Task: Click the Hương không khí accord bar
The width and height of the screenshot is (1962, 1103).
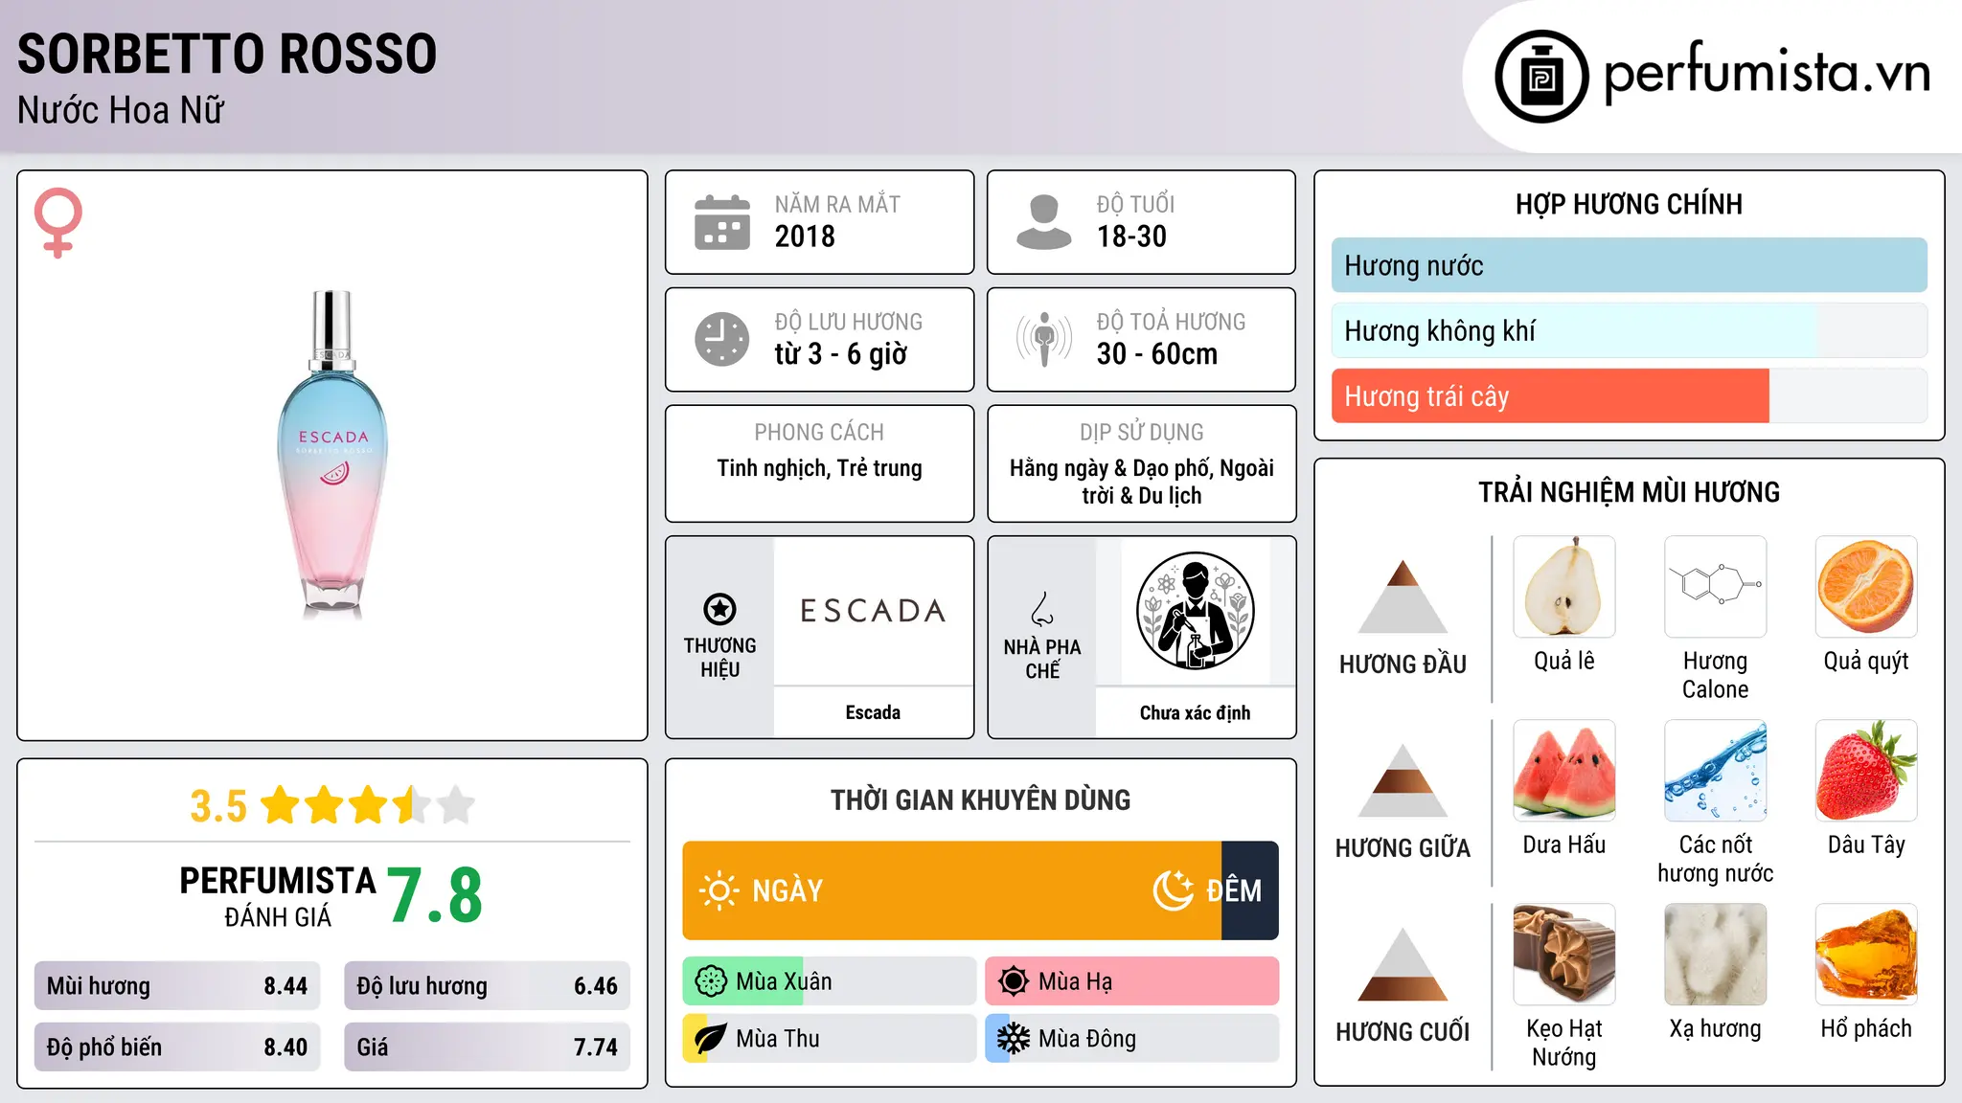Action: click(x=1629, y=330)
